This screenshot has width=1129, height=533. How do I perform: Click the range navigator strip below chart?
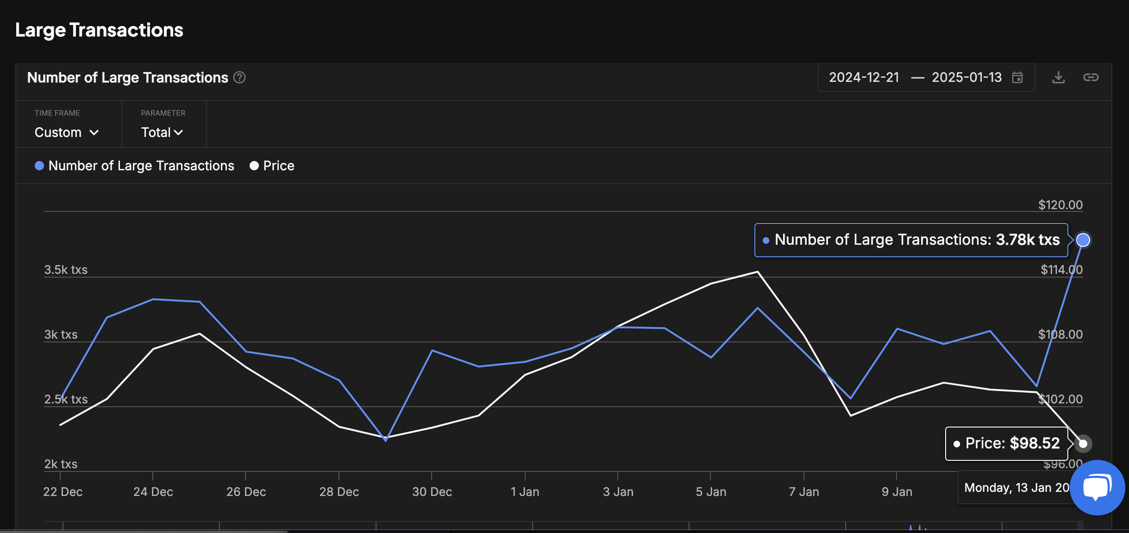pos(556,526)
